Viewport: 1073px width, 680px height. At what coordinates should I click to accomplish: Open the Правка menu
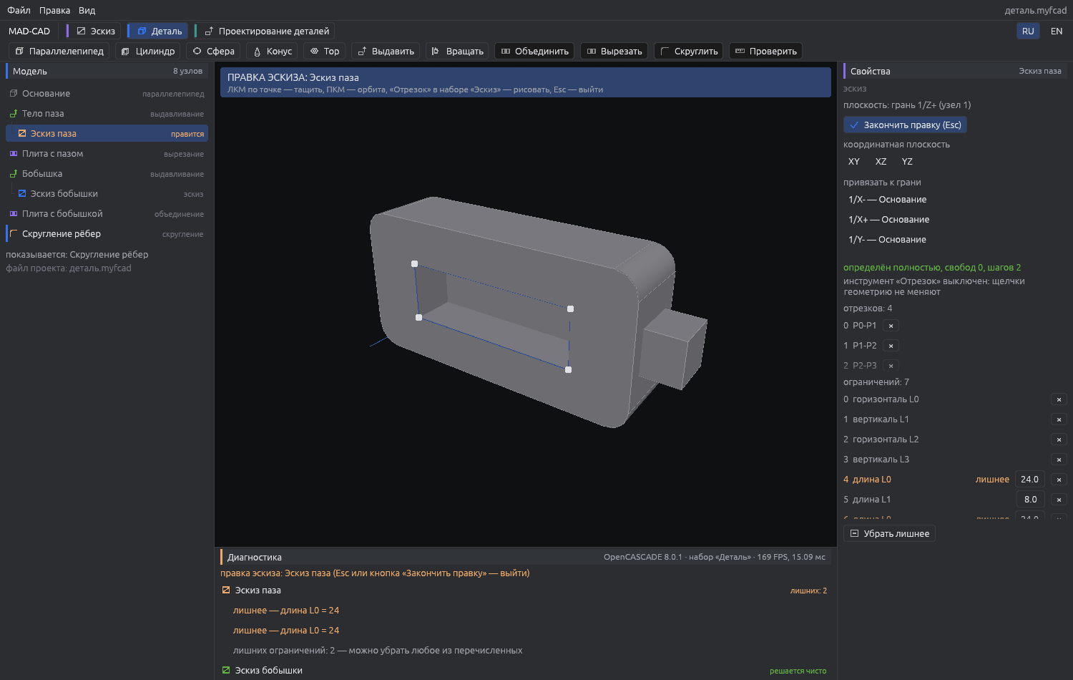click(x=55, y=10)
